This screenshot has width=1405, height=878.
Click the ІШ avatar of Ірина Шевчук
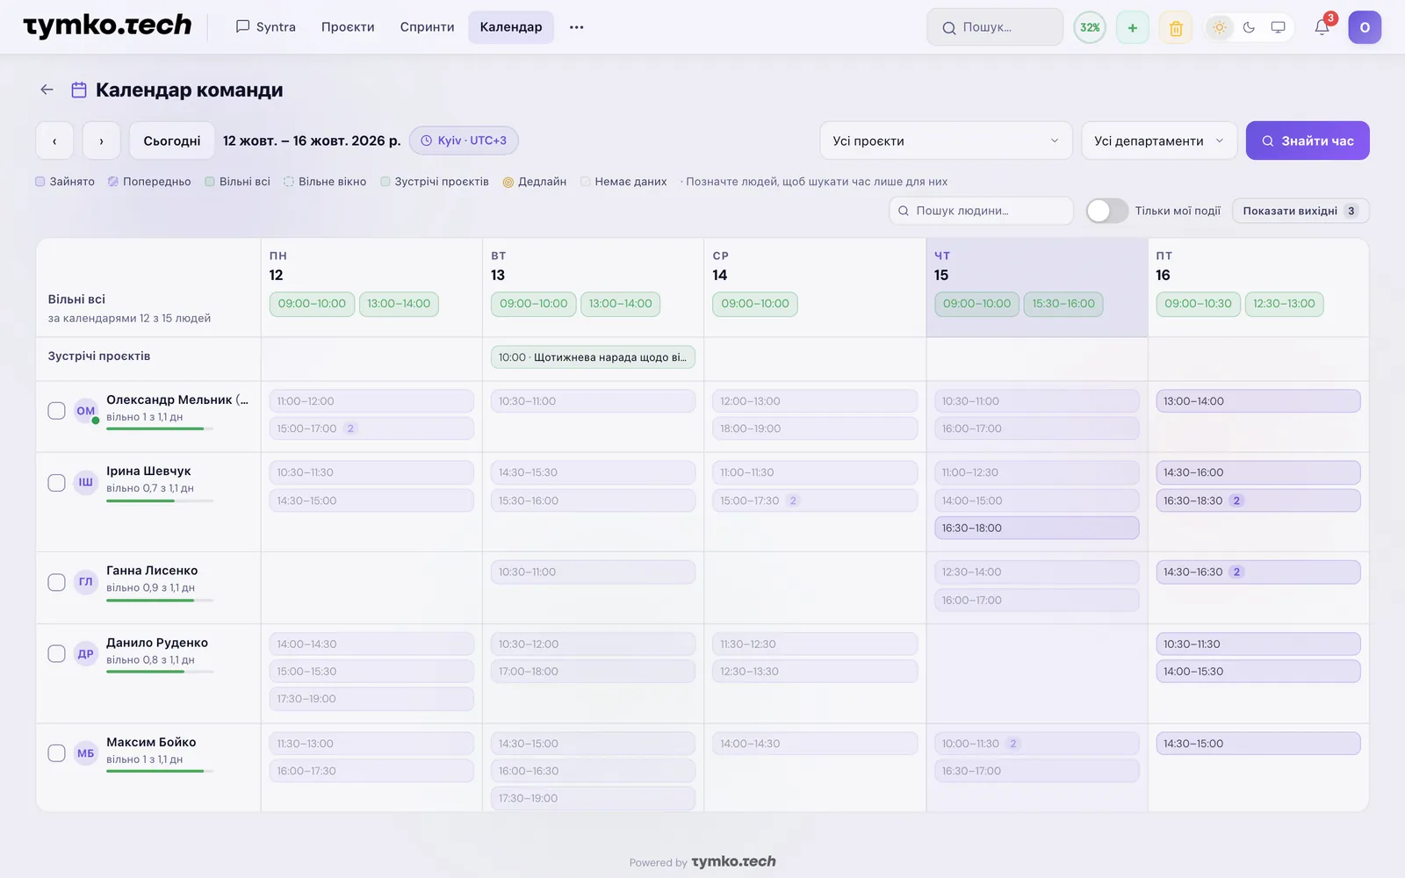click(85, 482)
